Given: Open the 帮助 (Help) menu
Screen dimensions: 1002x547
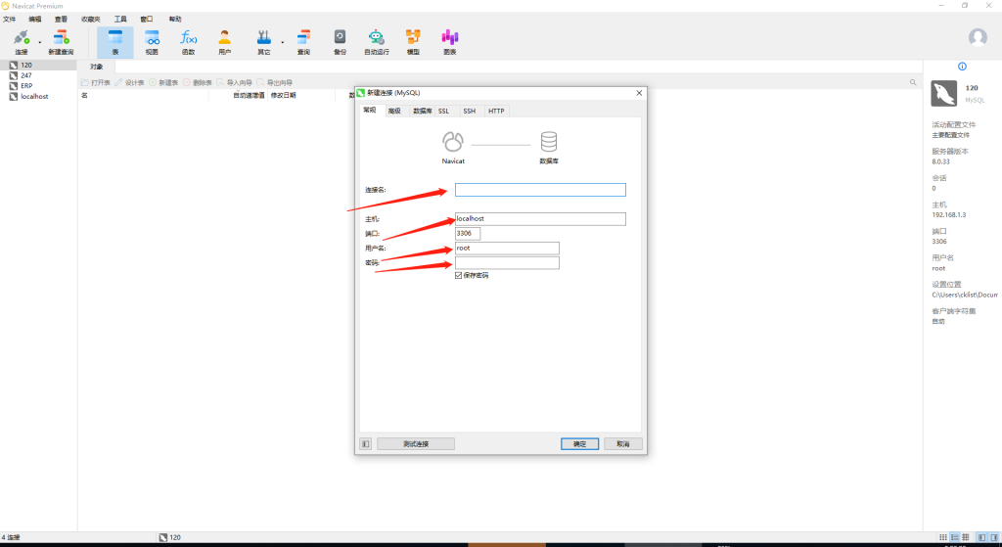Looking at the screenshot, I should (175, 20).
